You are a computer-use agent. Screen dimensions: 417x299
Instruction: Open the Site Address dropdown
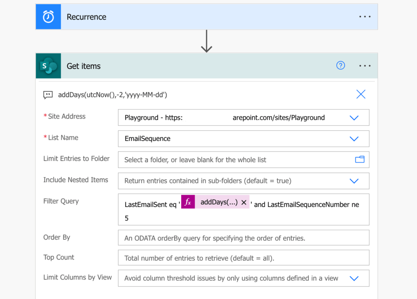click(353, 117)
